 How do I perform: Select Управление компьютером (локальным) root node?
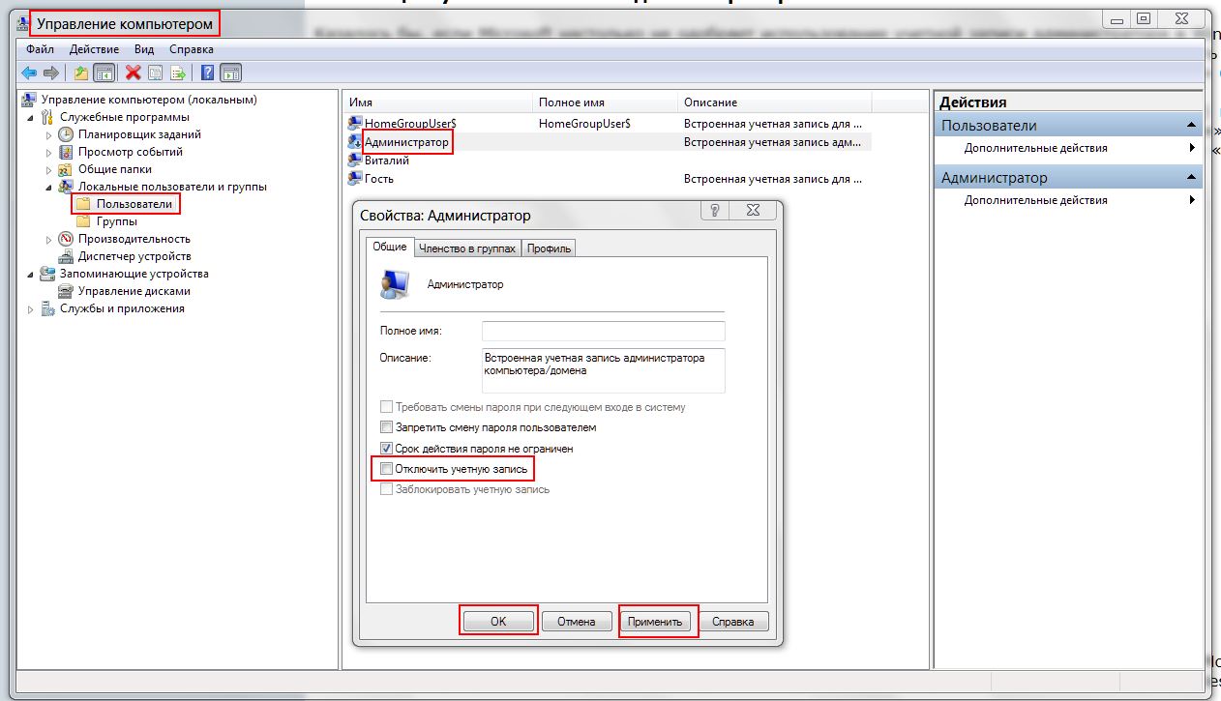(x=148, y=100)
